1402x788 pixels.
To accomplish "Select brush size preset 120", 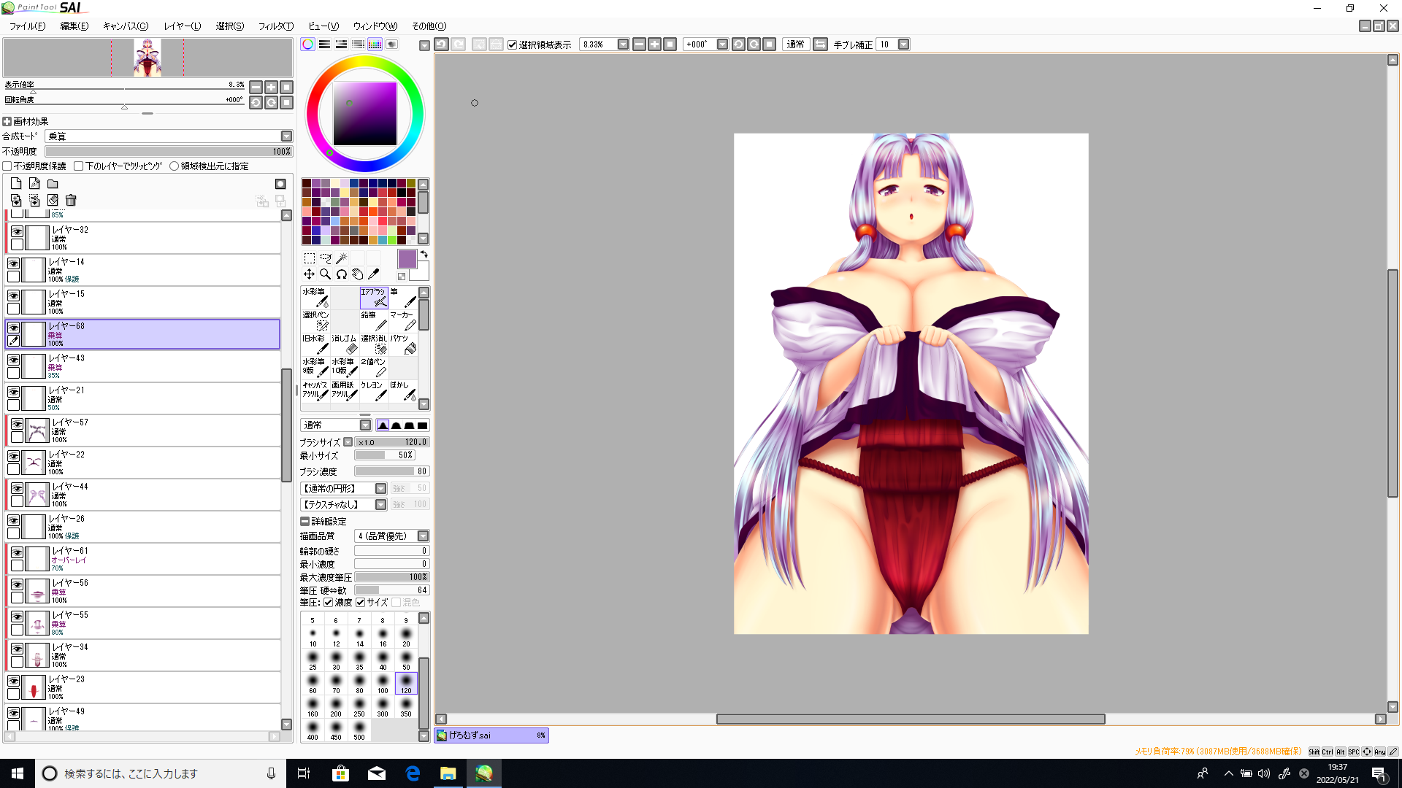I will (x=406, y=684).
